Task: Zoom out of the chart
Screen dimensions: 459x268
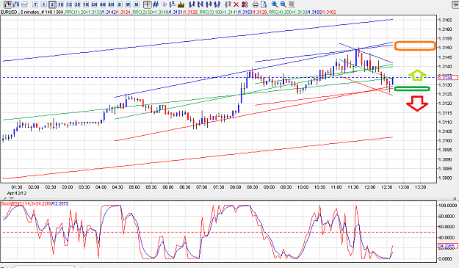Action: coord(283,4)
